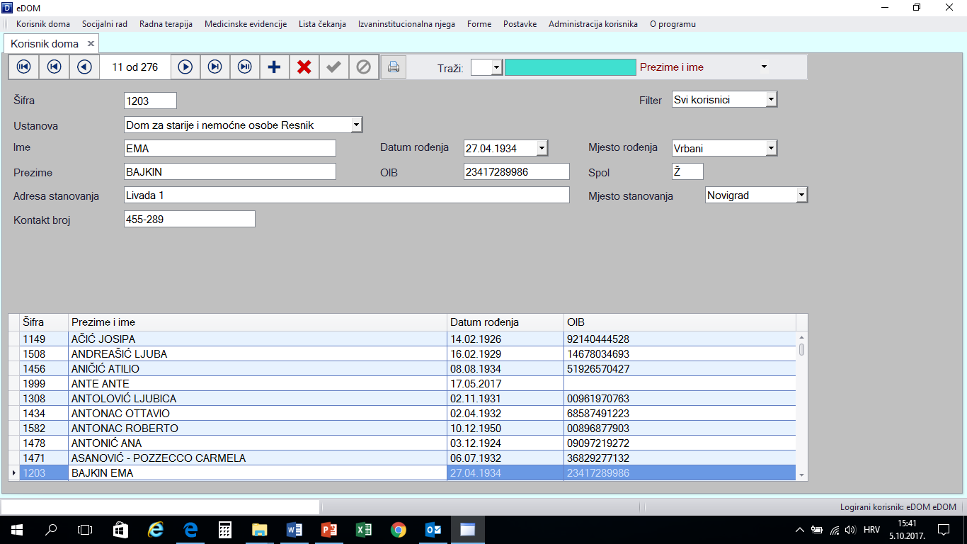Viewport: 967px width, 544px height.
Task: Open the Socijalni rad menu
Action: pyautogui.click(x=105, y=24)
